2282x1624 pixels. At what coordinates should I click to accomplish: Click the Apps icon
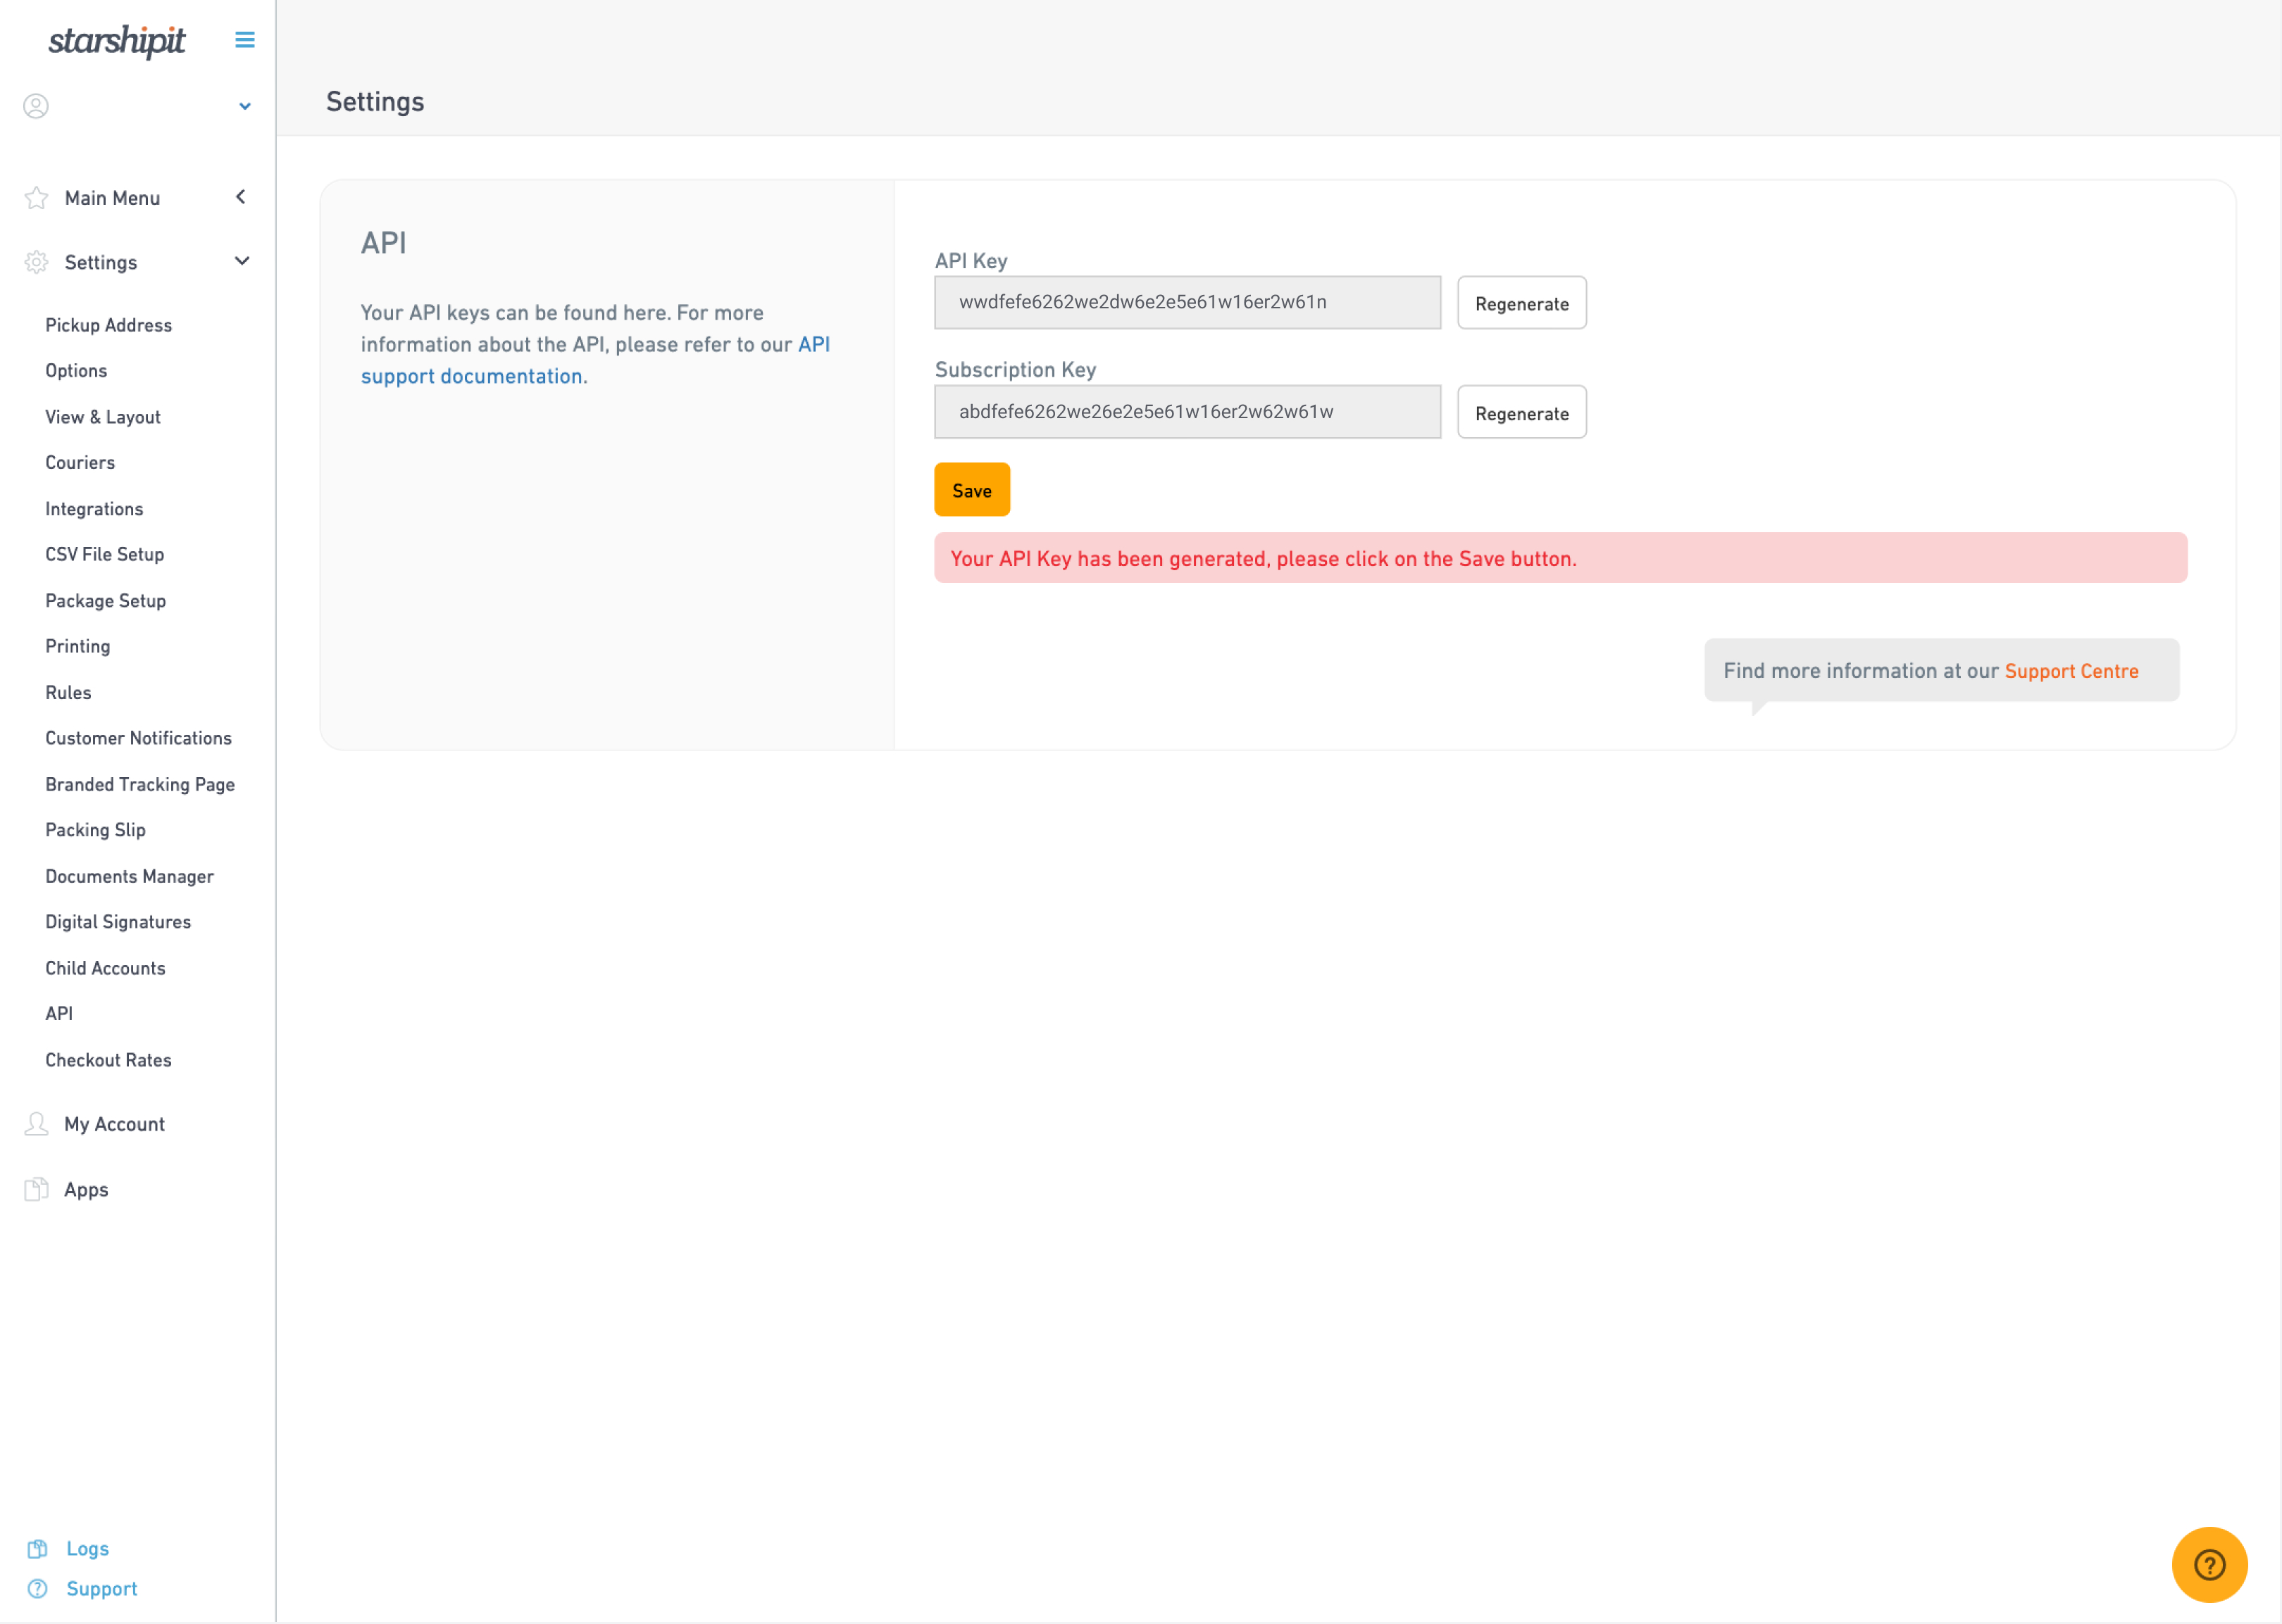click(36, 1189)
